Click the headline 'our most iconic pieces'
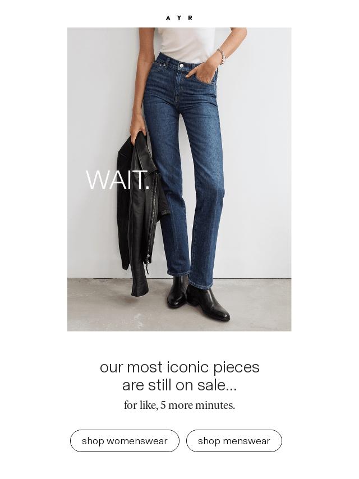This screenshot has height=479, width=359. click(x=179, y=367)
